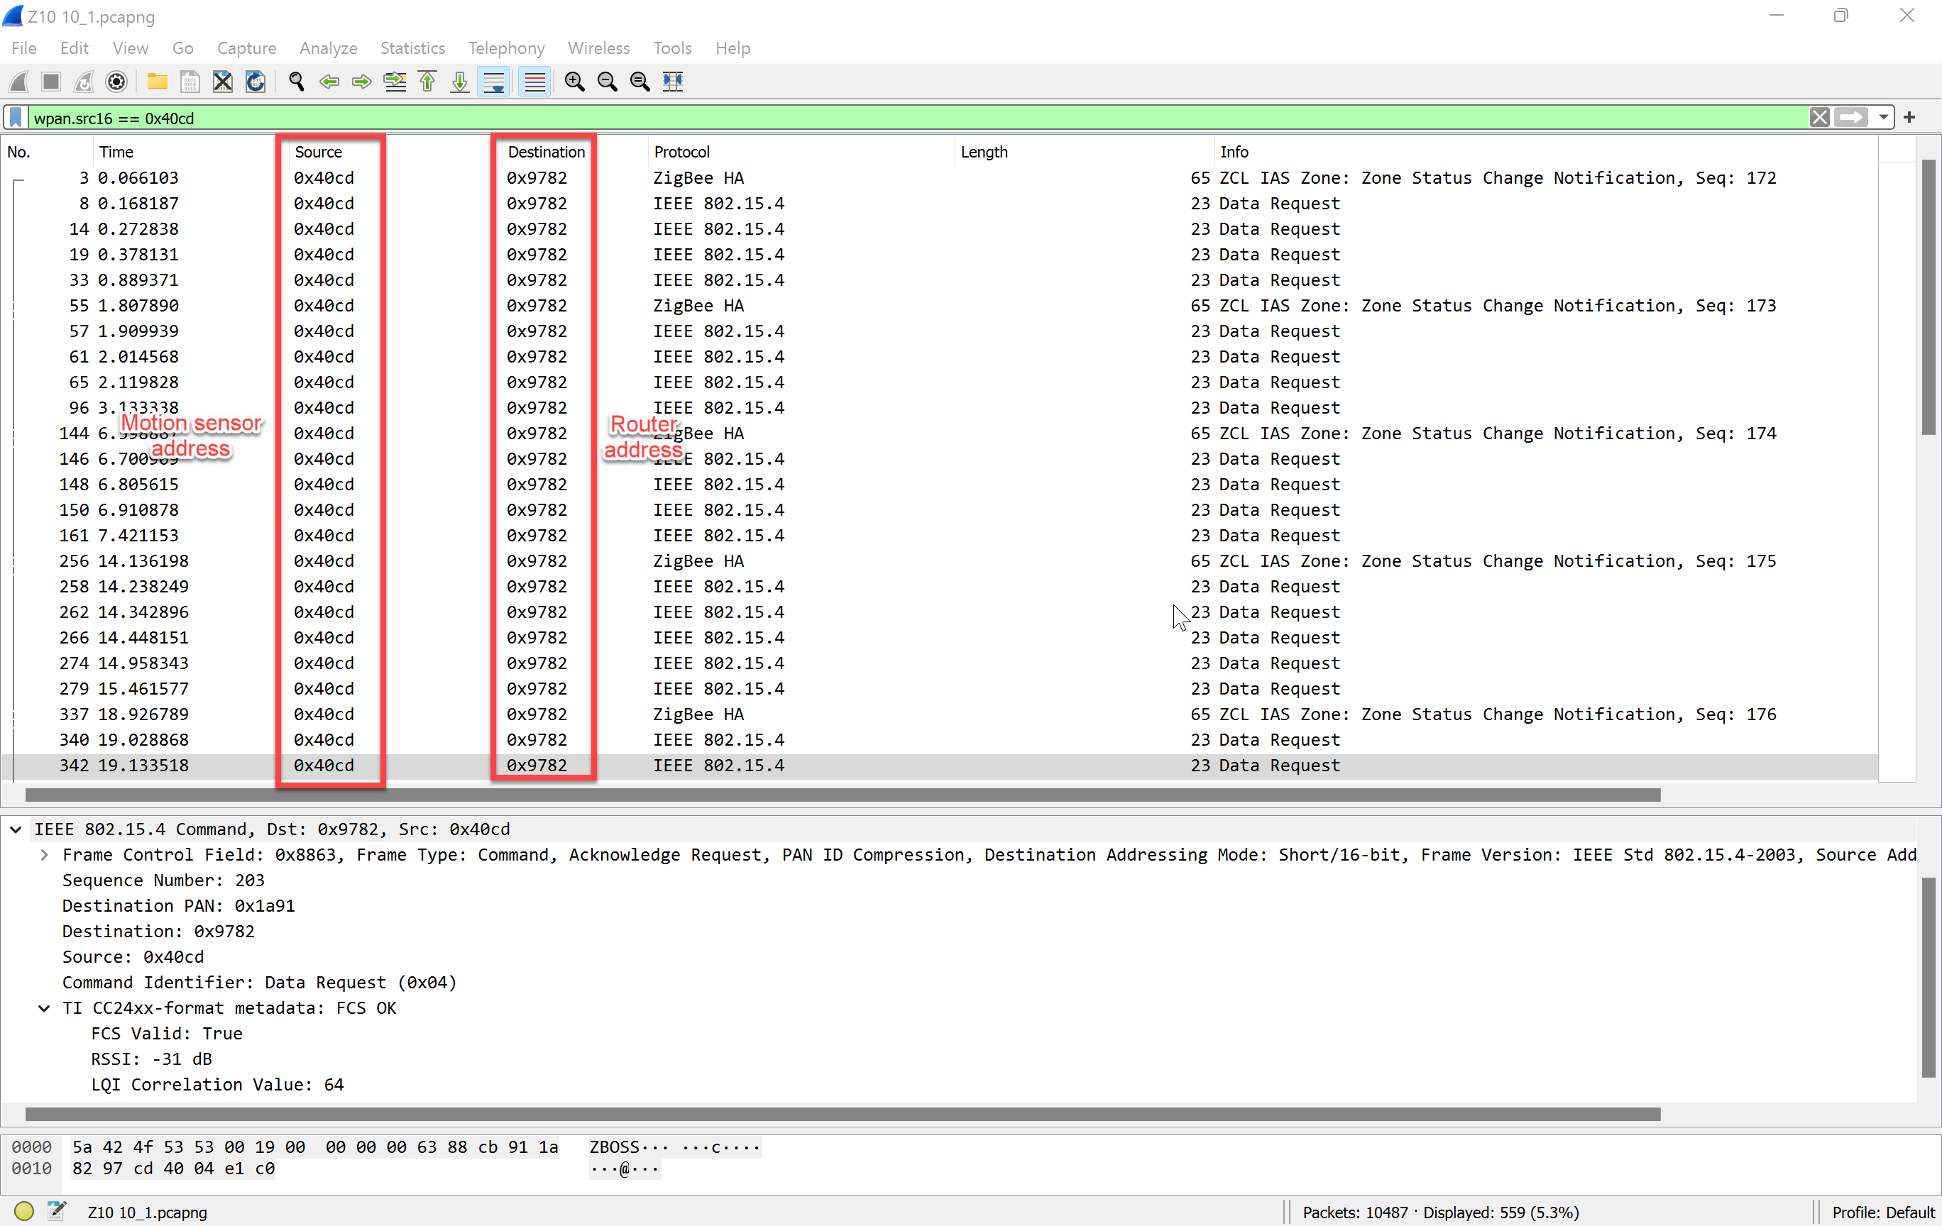
Task: Toggle packet list colorization
Action: click(534, 82)
